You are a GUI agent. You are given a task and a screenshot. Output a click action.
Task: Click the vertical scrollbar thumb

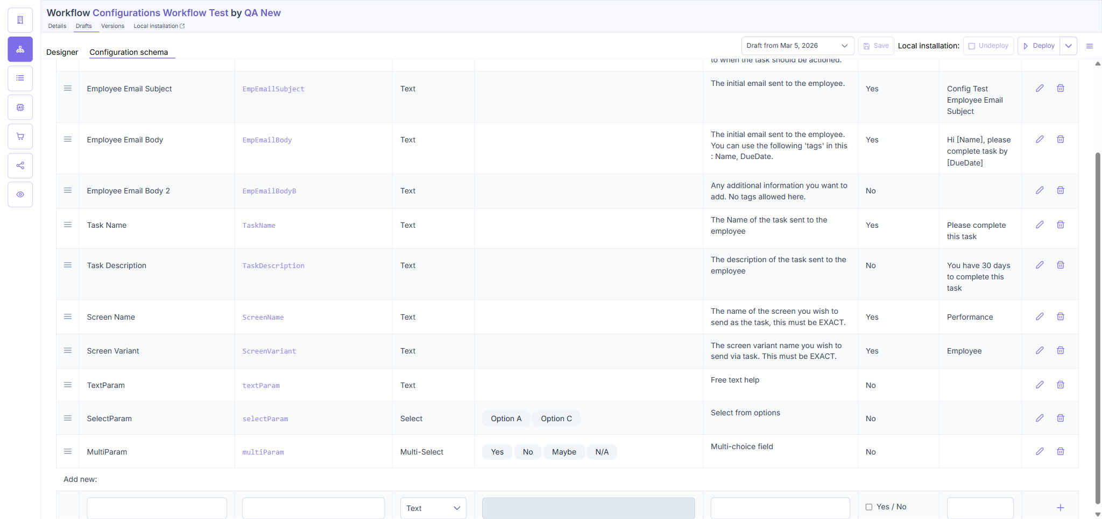point(1098,328)
